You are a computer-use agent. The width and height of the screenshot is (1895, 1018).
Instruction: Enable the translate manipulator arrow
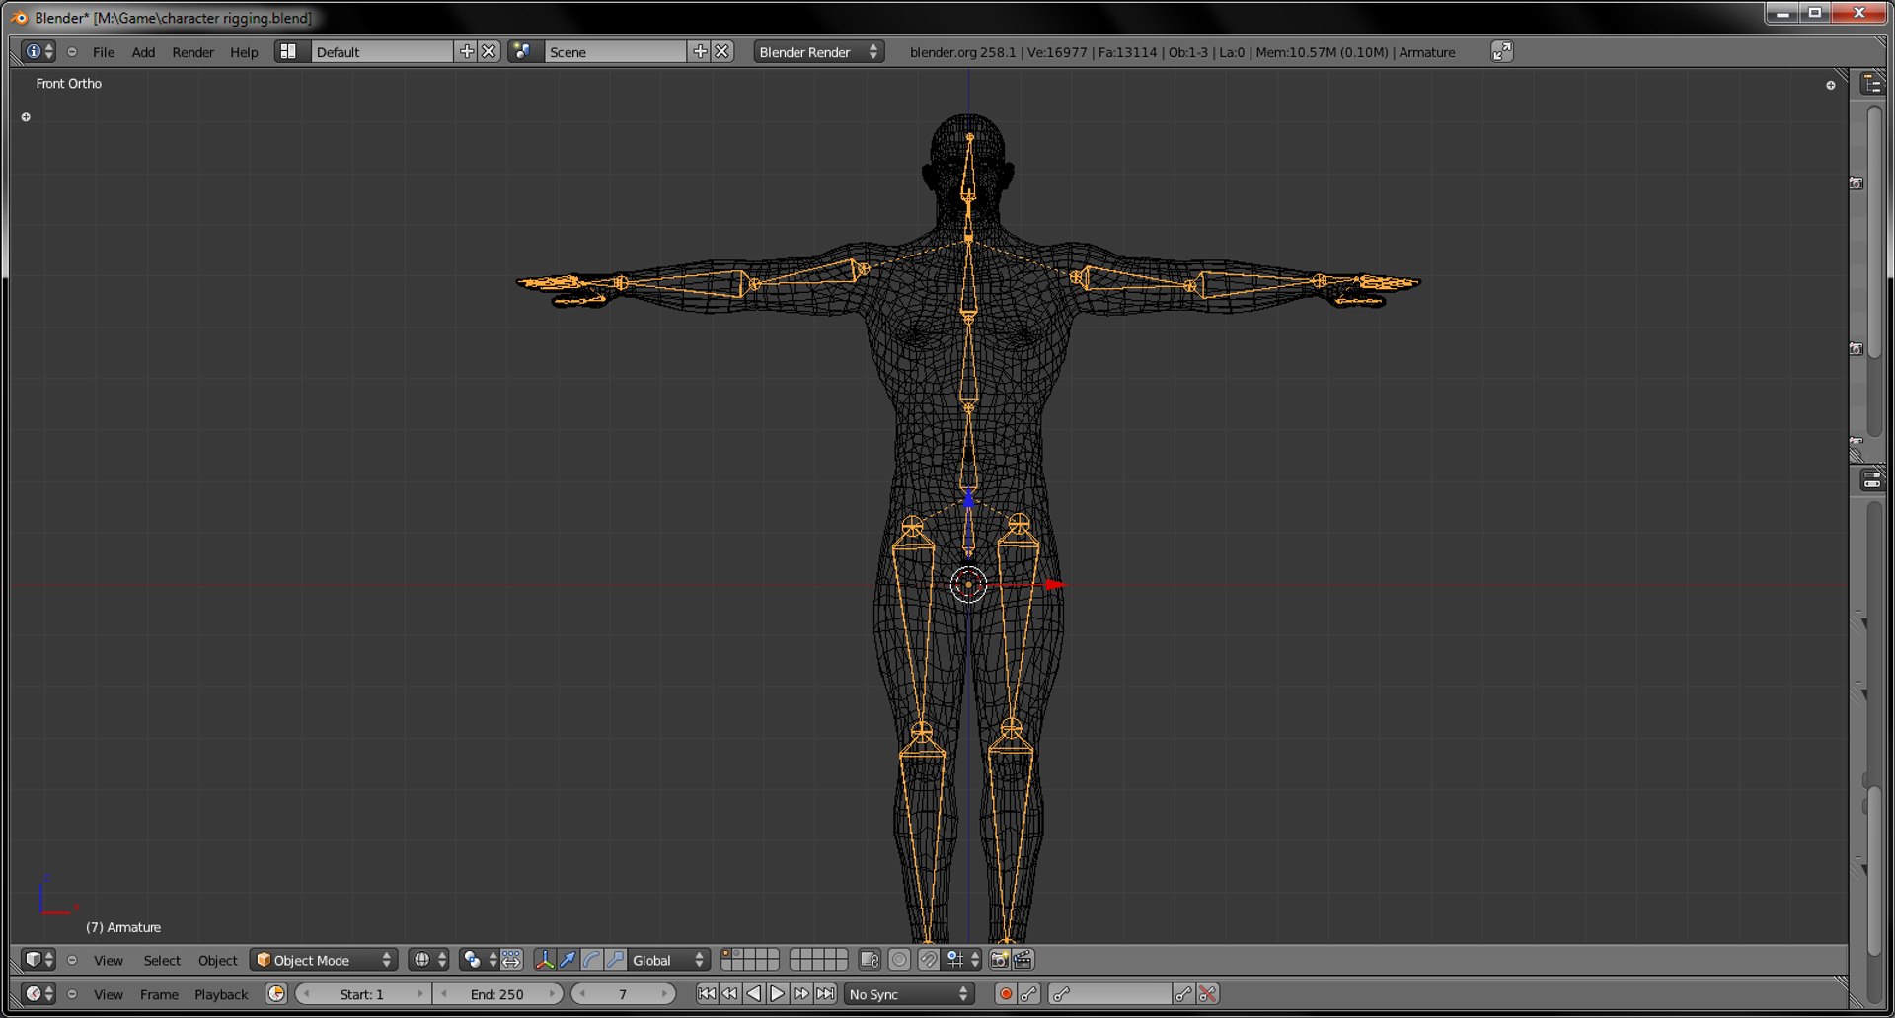pos(568,960)
